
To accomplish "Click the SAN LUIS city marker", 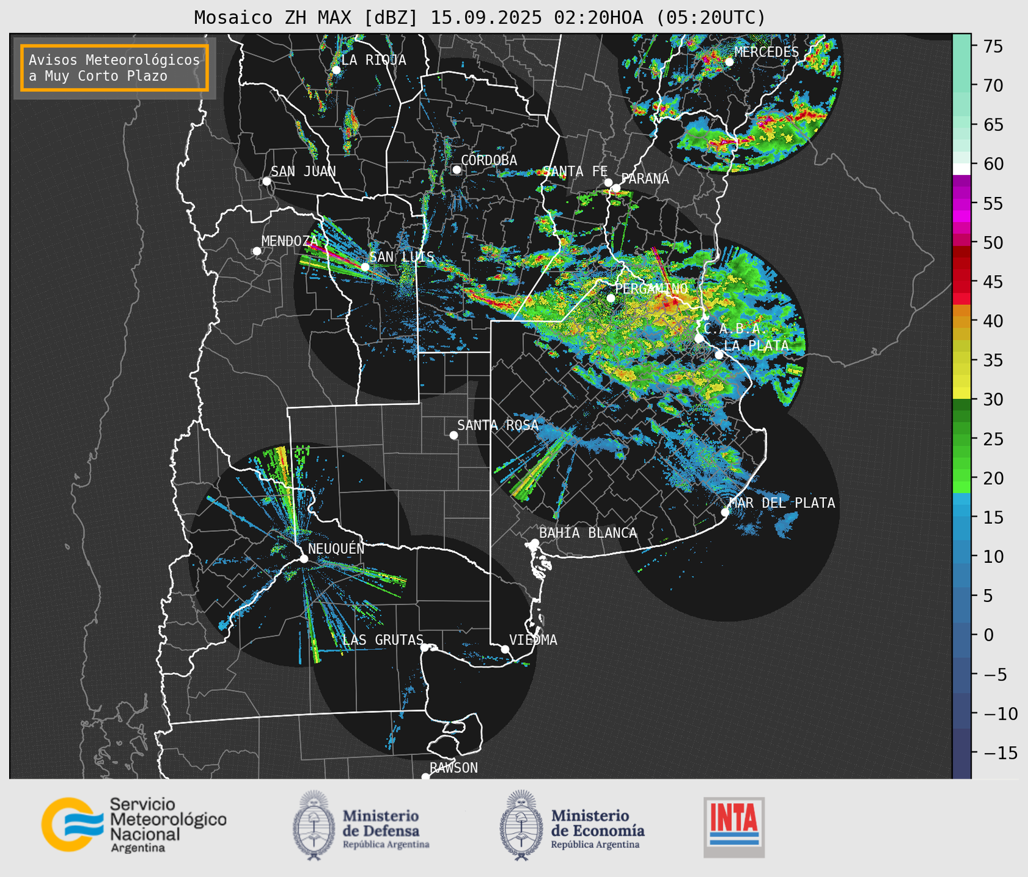I will [x=365, y=267].
